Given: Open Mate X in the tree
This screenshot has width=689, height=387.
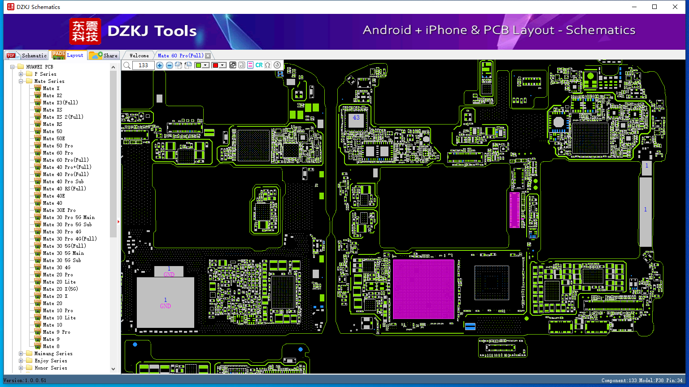Looking at the screenshot, I should (51, 89).
